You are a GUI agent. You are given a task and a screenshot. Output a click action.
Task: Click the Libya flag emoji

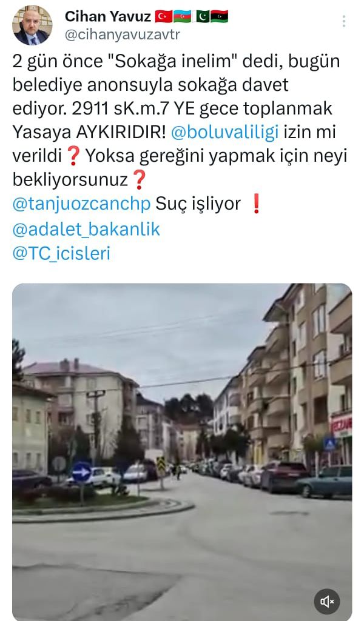click(x=219, y=16)
